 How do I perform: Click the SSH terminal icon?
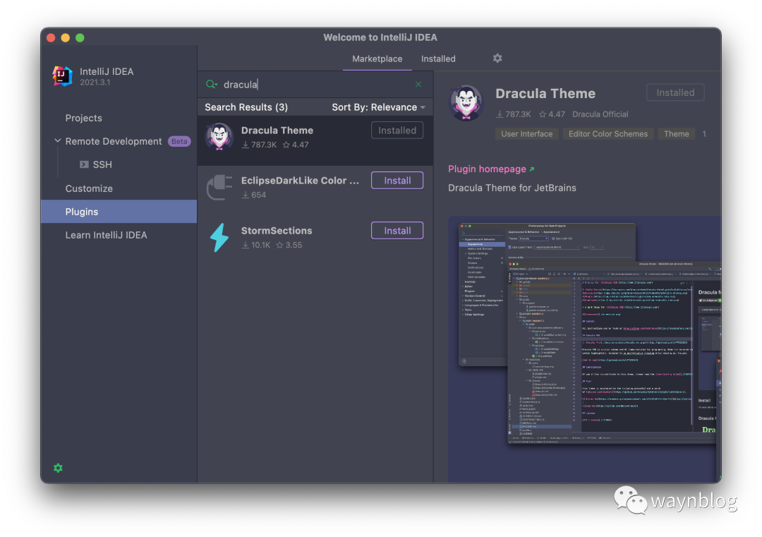pos(84,164)
